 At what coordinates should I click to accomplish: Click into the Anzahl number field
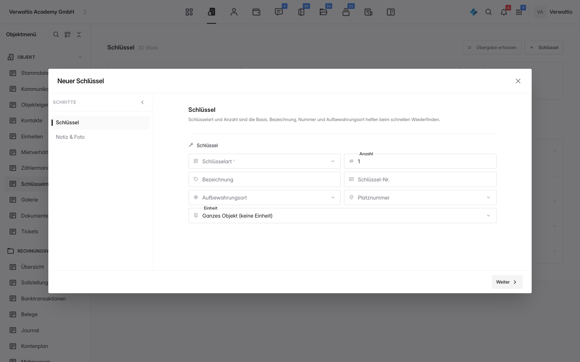(420, 161)
